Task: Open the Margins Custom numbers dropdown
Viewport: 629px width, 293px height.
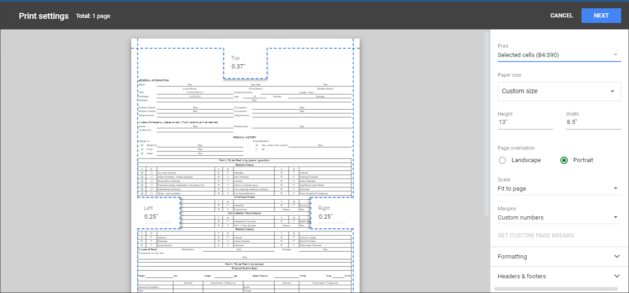Action: coord(559,218)
